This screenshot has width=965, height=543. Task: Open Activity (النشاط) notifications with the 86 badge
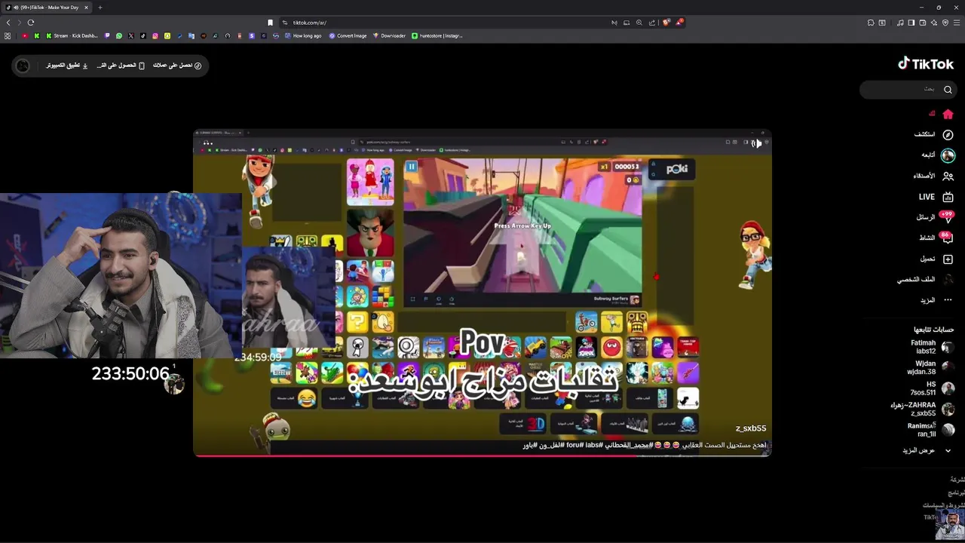[x=936, y=238]
